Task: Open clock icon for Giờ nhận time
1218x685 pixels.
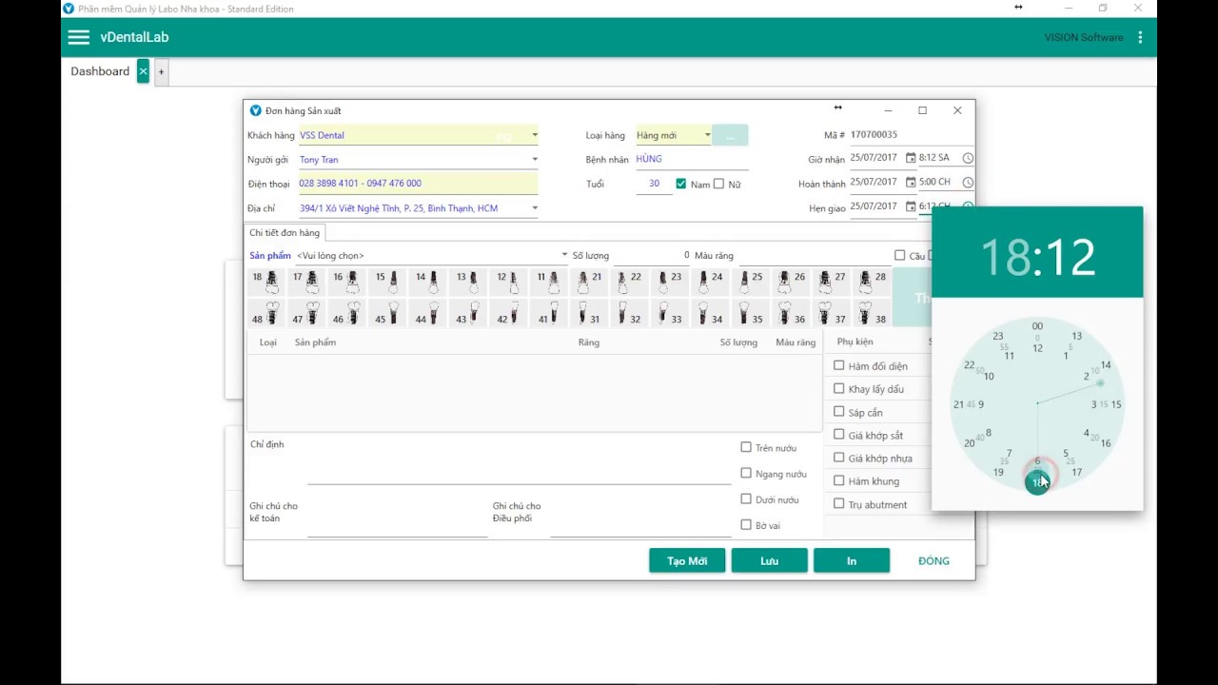Action: click(x=968, y=158)
